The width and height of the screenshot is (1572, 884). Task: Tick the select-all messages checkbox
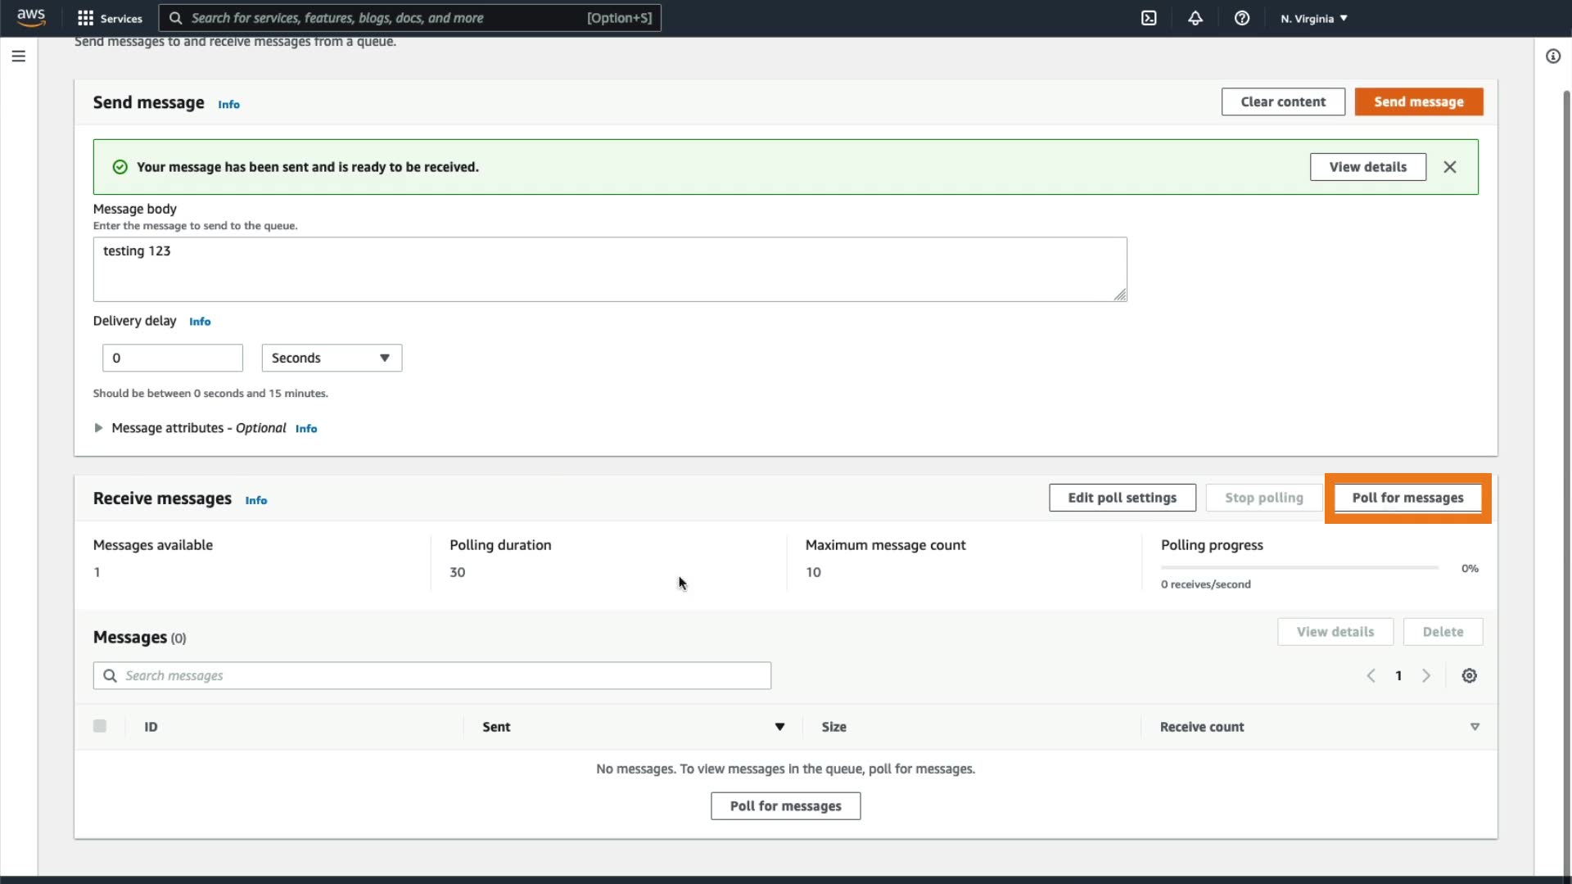[100, 726]
